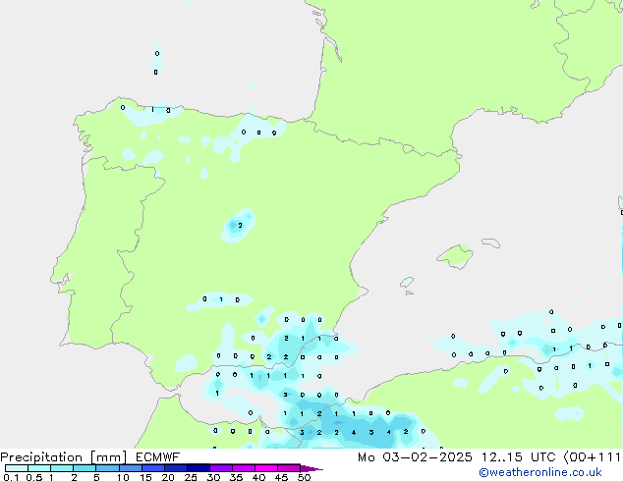Click the "50" legend scale label
The image size is (623, 481).
[304, 477]
